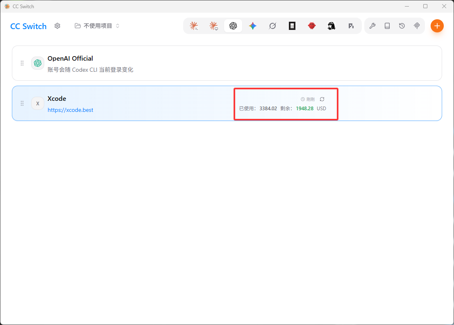Open the https://xcode.best link
This screenshot has width=454, height=325.
(70, 110)
